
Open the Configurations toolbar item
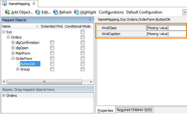[x=111, y=12]
